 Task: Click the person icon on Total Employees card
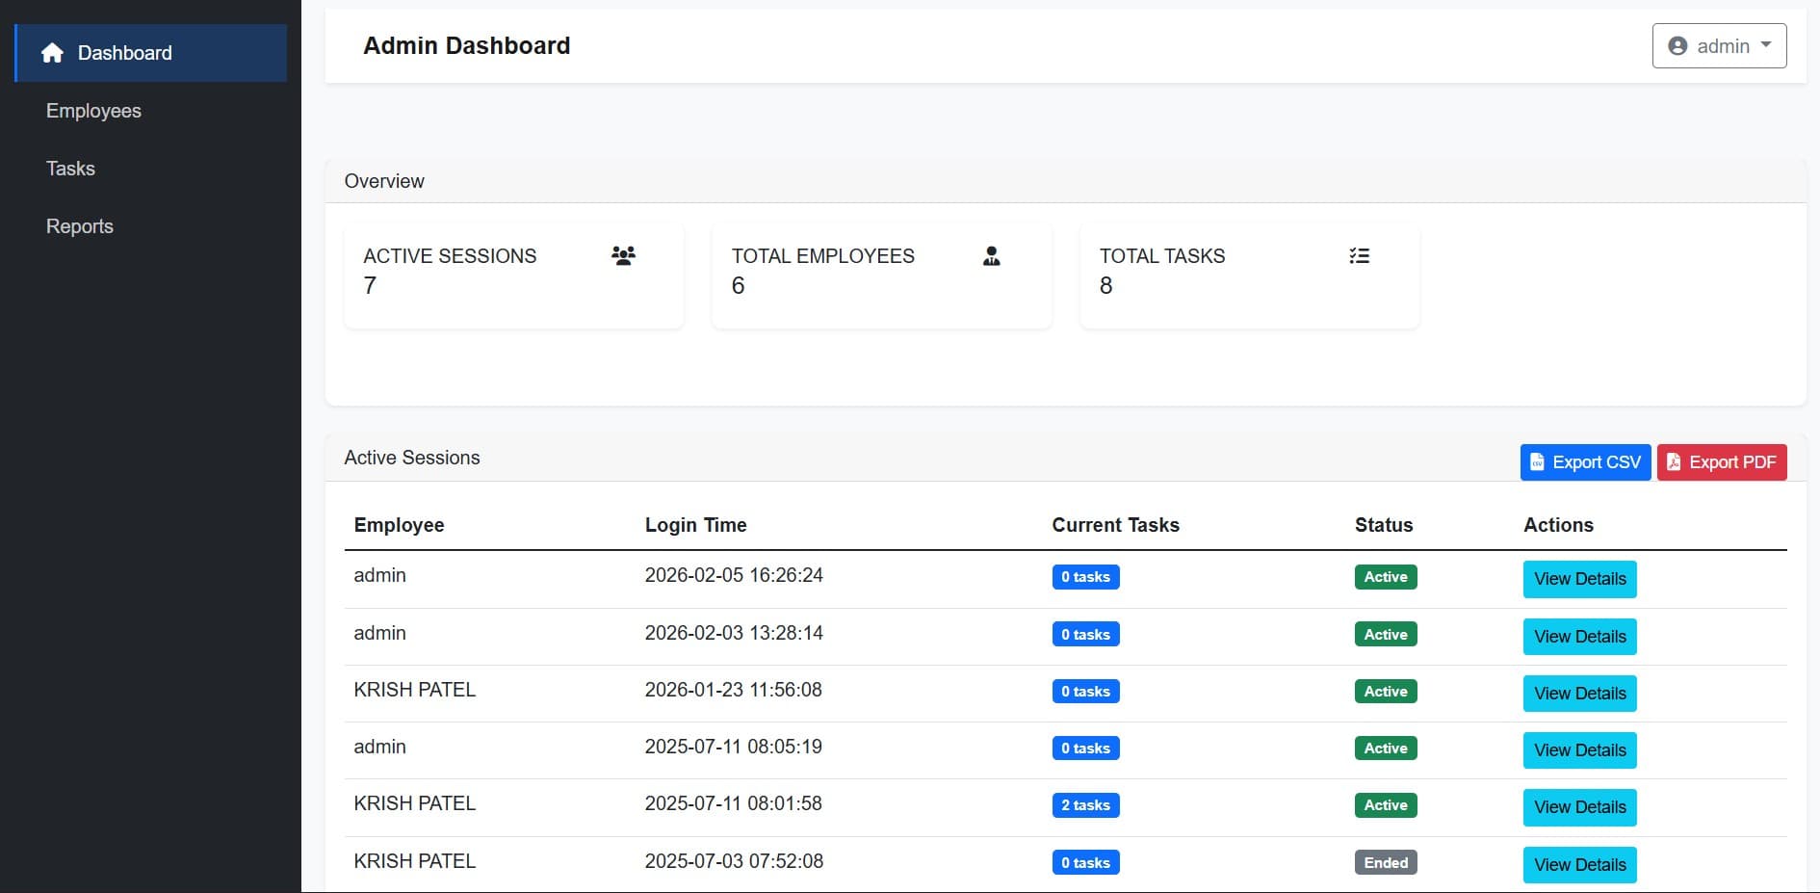pyautogui.click(x=991, y=255)
